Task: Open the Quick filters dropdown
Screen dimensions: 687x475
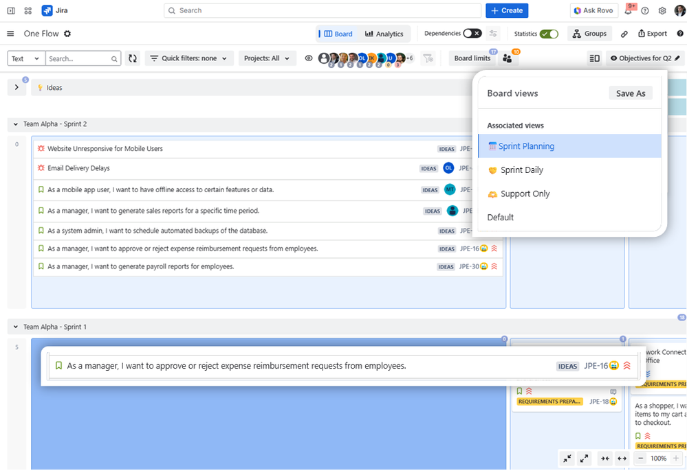Action: tap(189, 58)
